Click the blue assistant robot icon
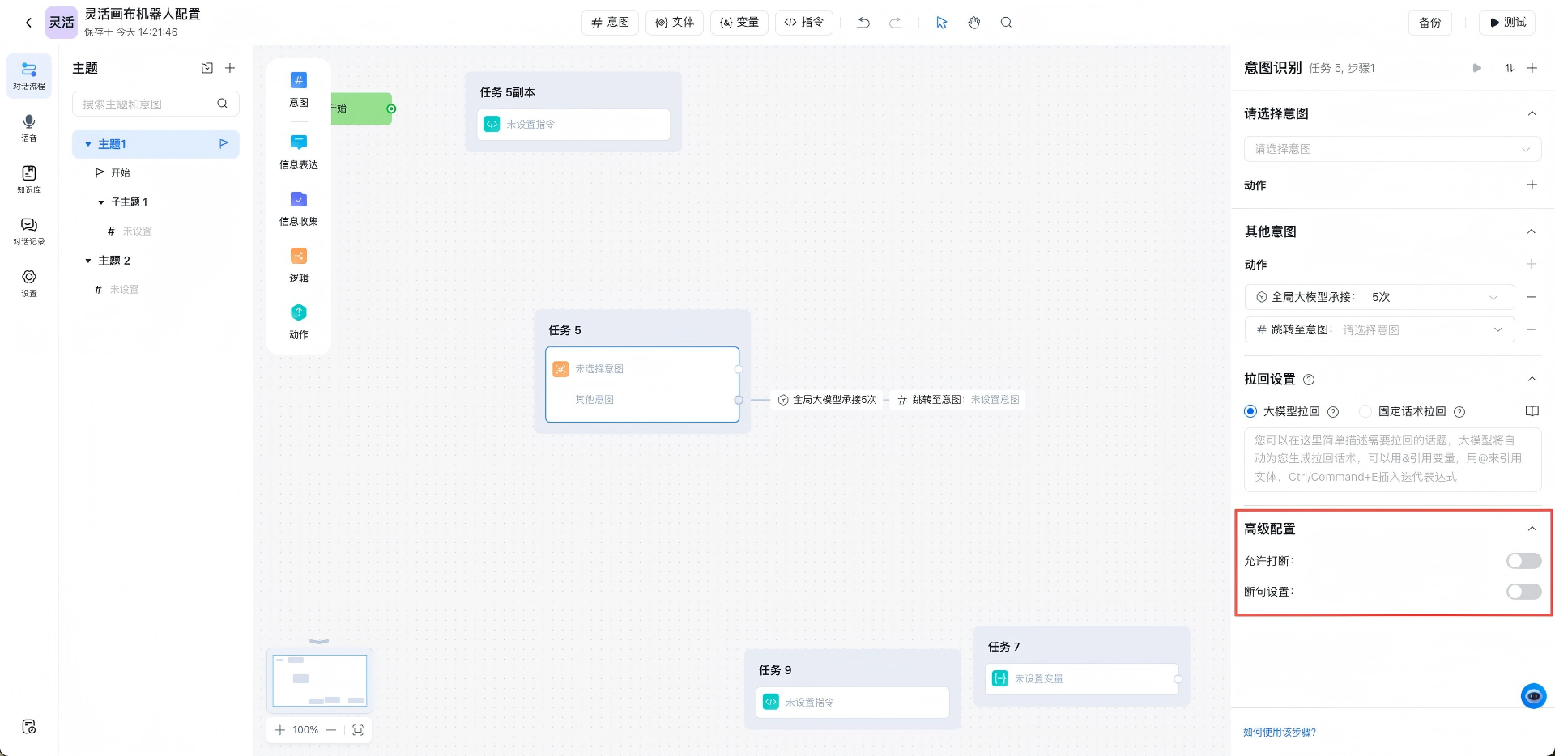This screenshot has height=756, width=1555. [x=1533, y=696]
